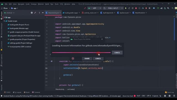The height and width of the screenshot is (100, 177).
Task: Switch to the activity_main.xml editor tab
Action: [x=90, y=13]
